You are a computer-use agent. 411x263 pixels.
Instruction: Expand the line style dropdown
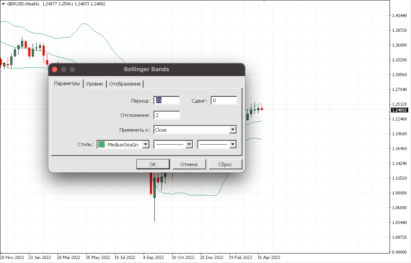tap(189, 144)
